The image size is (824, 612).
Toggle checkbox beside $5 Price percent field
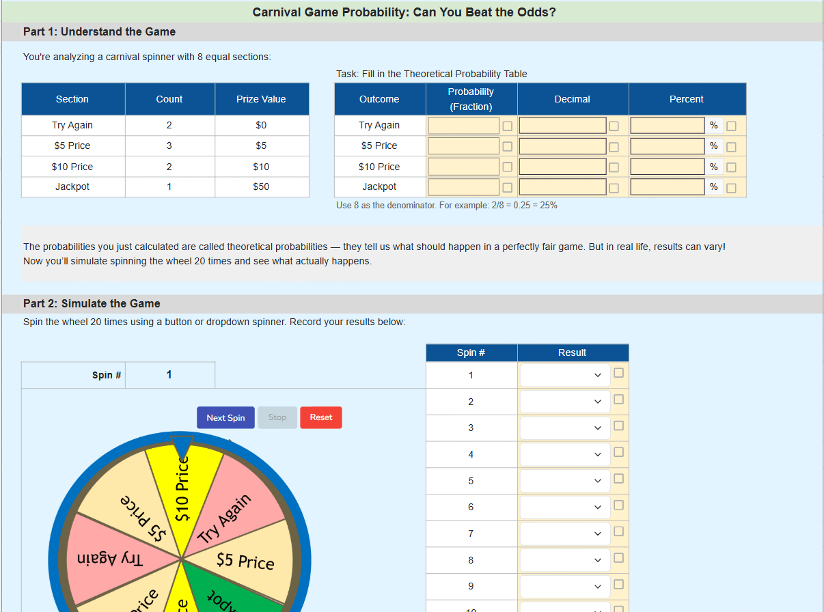pos(731,147)
